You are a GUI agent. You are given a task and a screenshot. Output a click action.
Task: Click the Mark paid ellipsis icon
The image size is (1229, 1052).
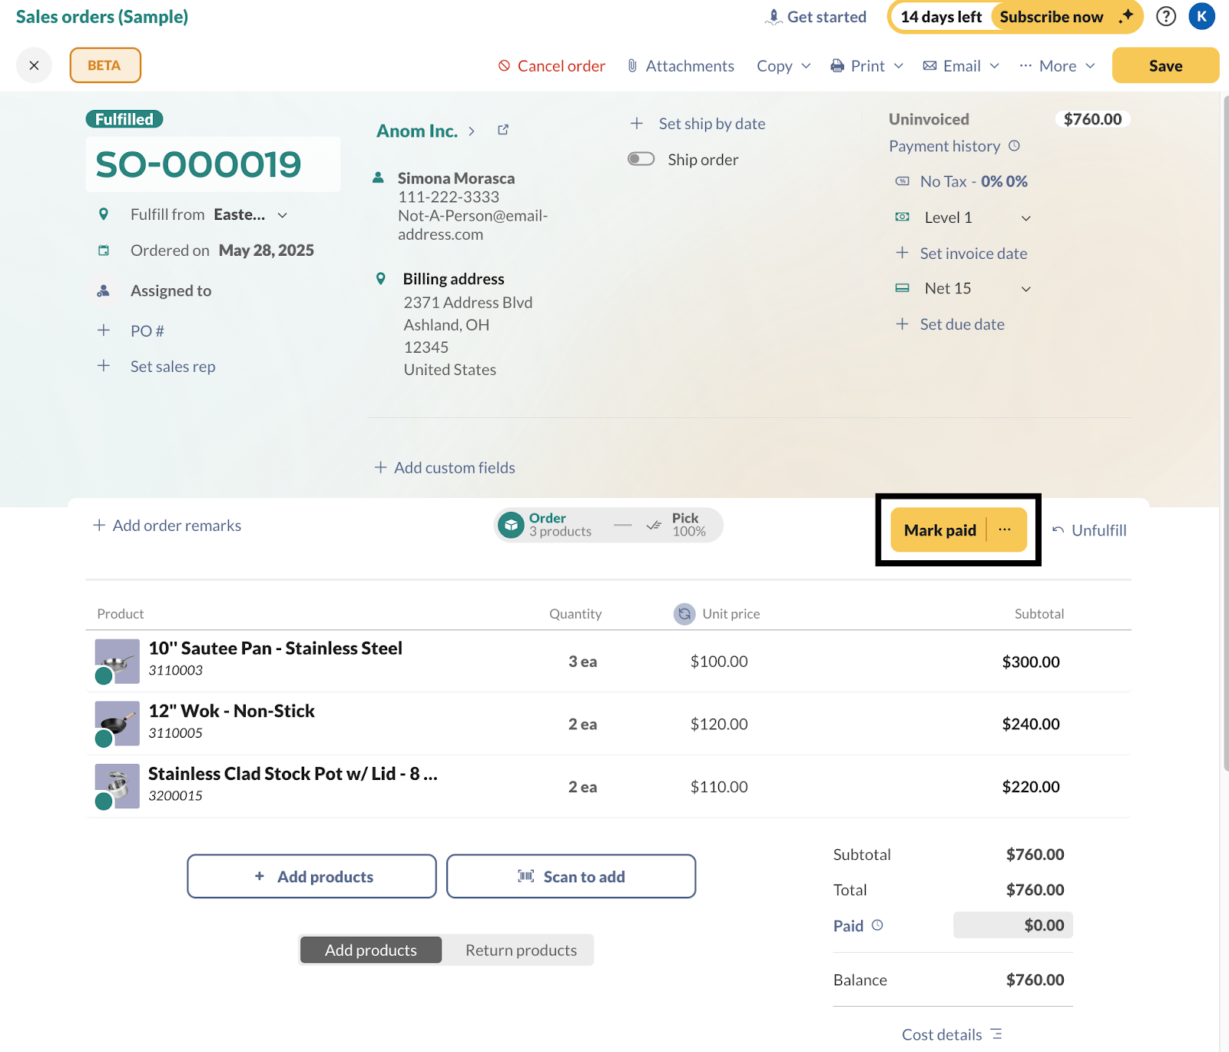(x=1005, y=529)
